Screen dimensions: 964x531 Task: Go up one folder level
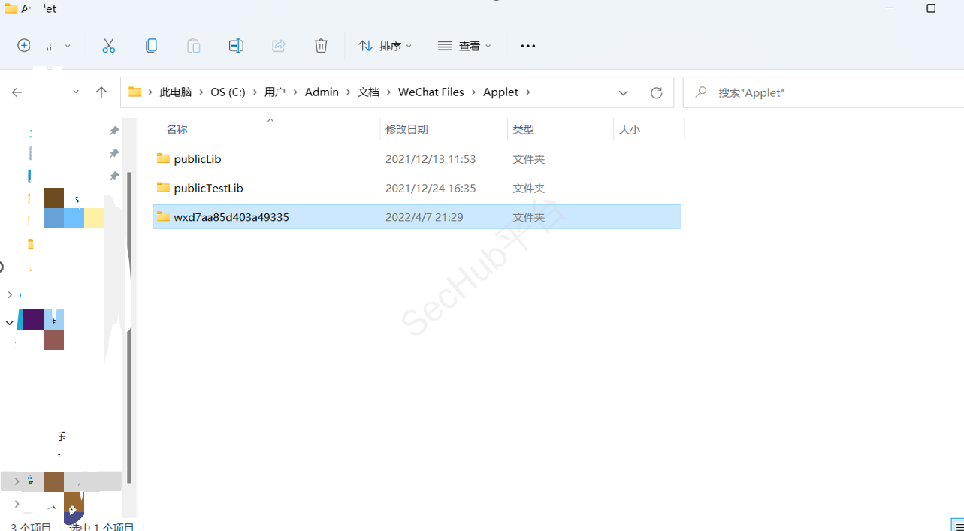[101, 92]
